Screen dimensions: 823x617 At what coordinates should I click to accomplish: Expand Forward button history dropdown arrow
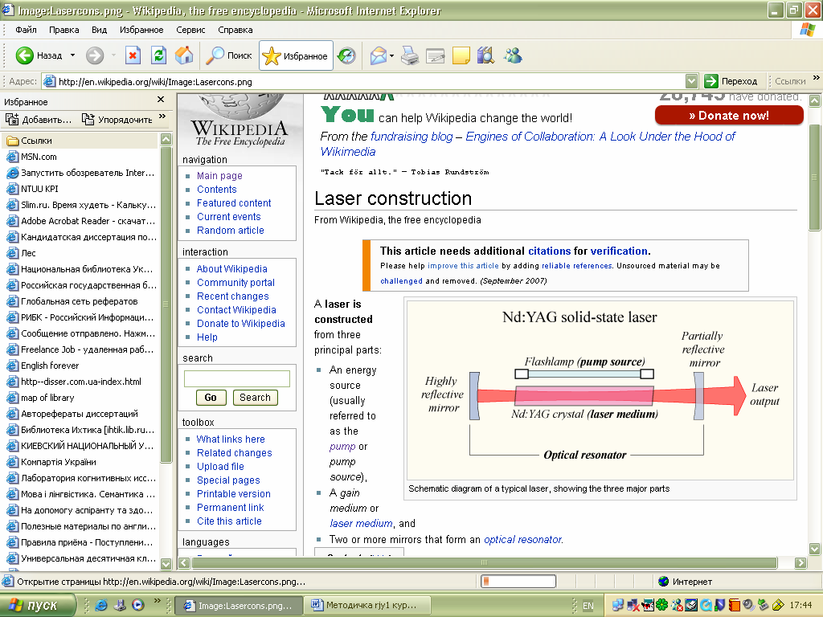coord(113,55)
